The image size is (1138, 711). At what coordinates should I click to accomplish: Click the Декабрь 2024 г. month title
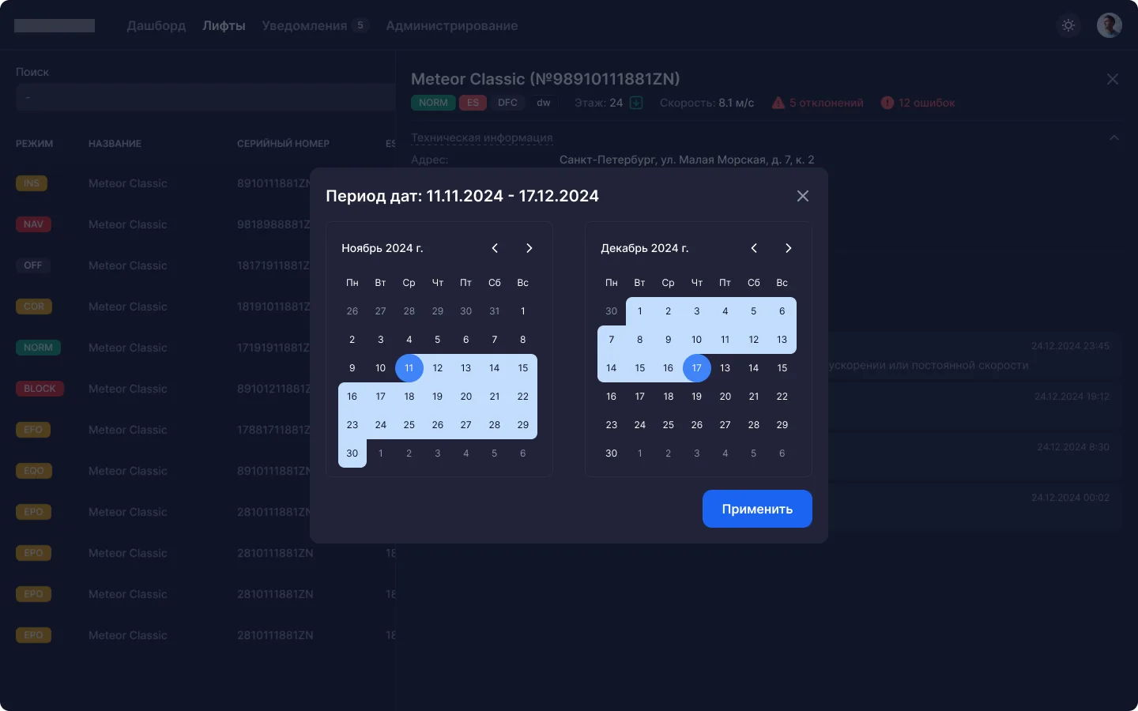[645, 248]
